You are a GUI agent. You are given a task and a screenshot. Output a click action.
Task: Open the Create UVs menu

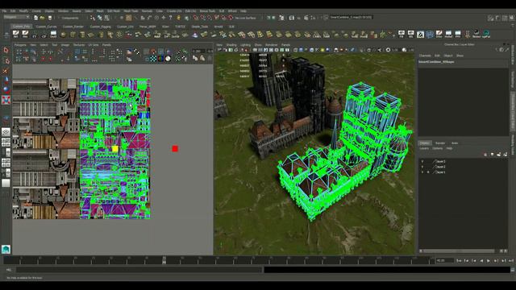(174, 10)
